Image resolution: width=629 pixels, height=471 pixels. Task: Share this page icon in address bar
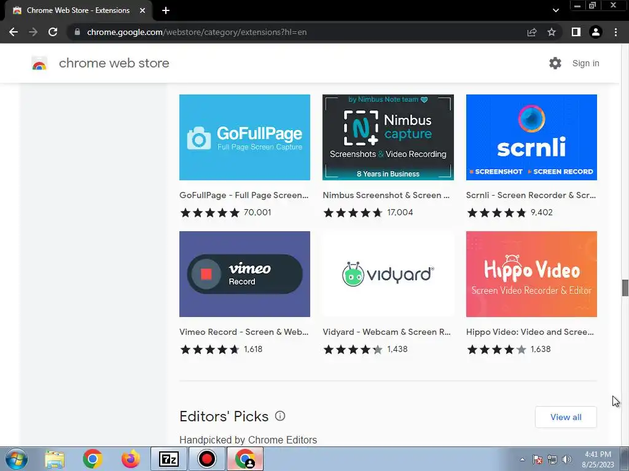tap(532, 32)
